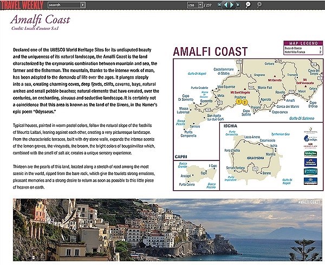The image size is (325, 265).
Task: Click the Amalfi Coast panoramic photo
Action: click(167, 230)
